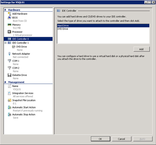Click the Add button
This screenshot has height=145, width=156.
point(142,49)
